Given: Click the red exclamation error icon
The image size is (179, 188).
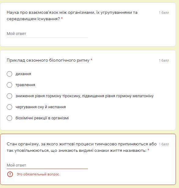Looking at the screenshot, I should (x=10, y=174).
